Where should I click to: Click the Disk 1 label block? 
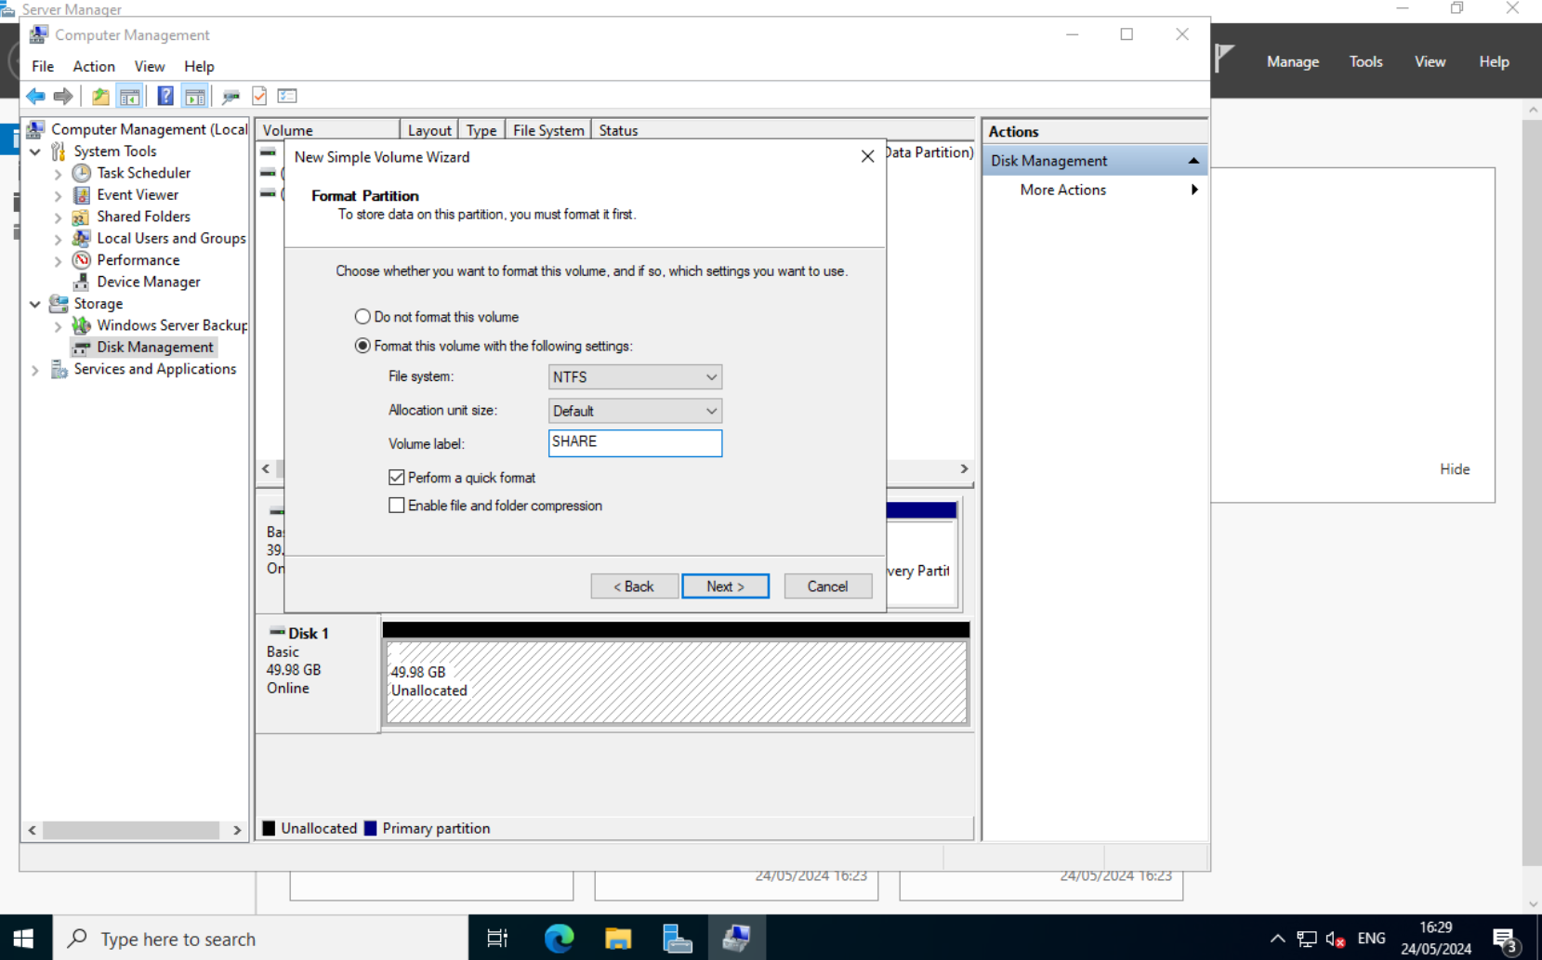[x=318, y=673]
